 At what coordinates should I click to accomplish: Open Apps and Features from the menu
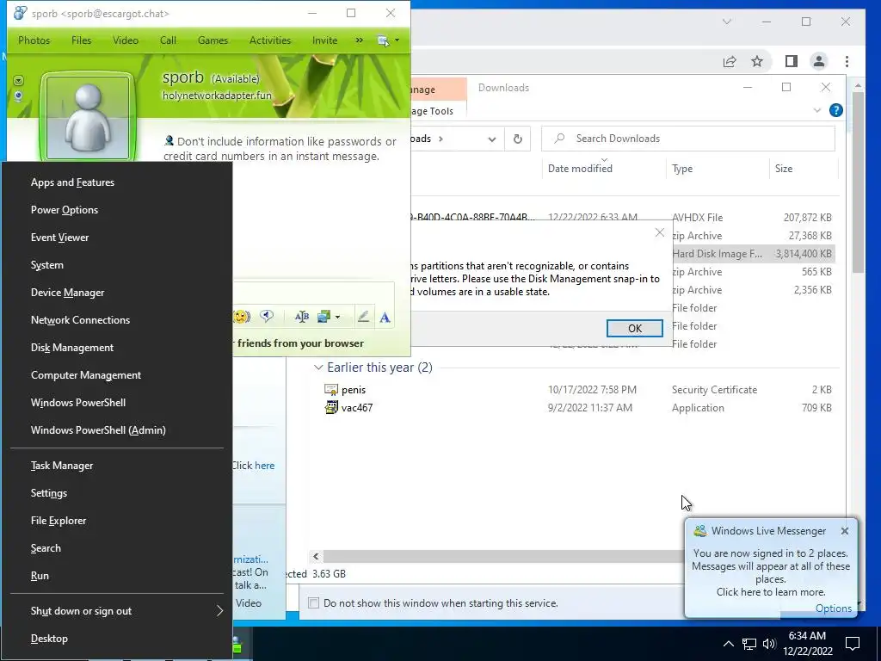[72, 182]
